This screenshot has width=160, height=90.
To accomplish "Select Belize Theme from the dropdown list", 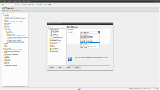I will 90,39.
